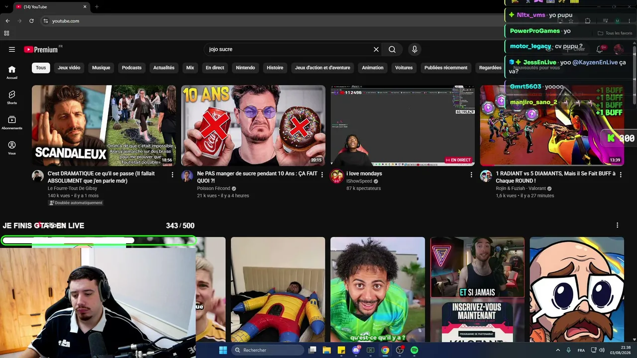Open options for 'i love mondays' stream
Viewport: 637px width, 358px height.
click(471, 175)
